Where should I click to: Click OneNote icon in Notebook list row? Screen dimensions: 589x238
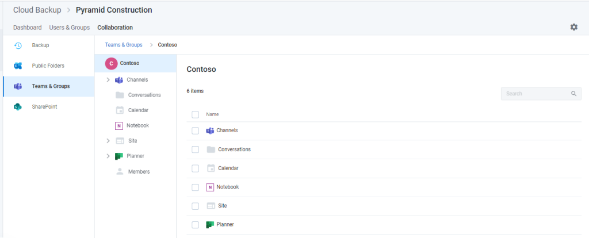[210, 187]
